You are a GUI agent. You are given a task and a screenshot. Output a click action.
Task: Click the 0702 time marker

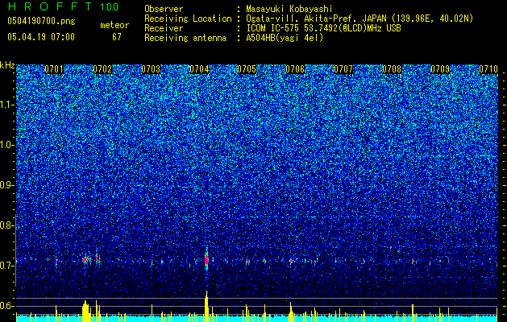click(102, 69)
